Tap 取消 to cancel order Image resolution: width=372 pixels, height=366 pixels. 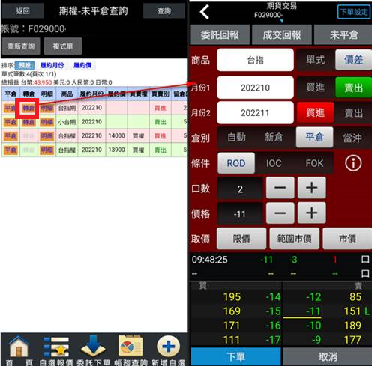328,356
